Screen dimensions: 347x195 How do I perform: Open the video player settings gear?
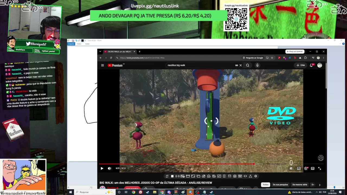[x=306, y=168]
